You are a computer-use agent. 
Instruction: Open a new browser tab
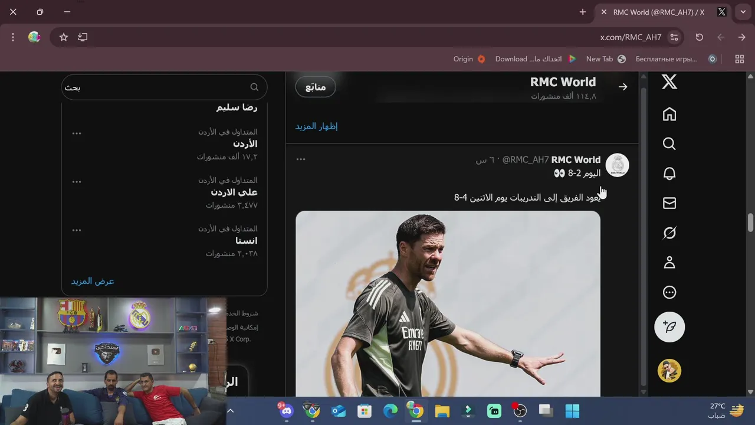coord(583,12)
